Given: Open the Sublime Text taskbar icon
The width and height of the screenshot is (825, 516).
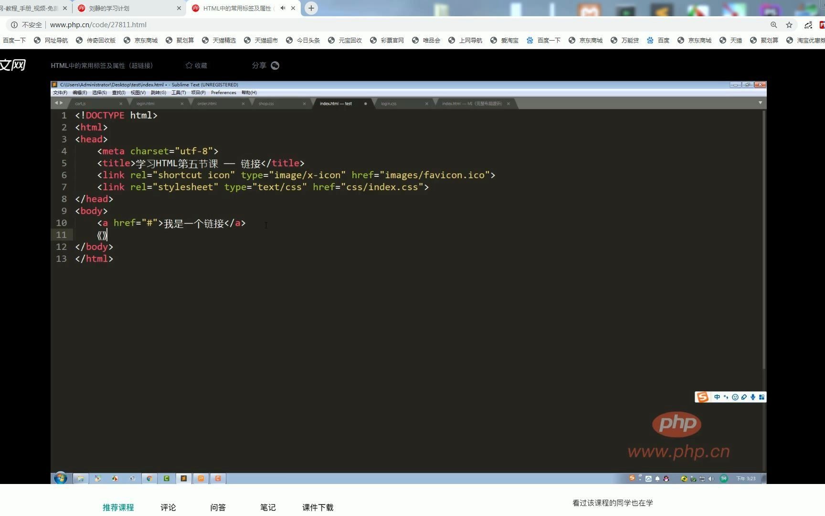Looking at the screenshot, I should 184,478.
